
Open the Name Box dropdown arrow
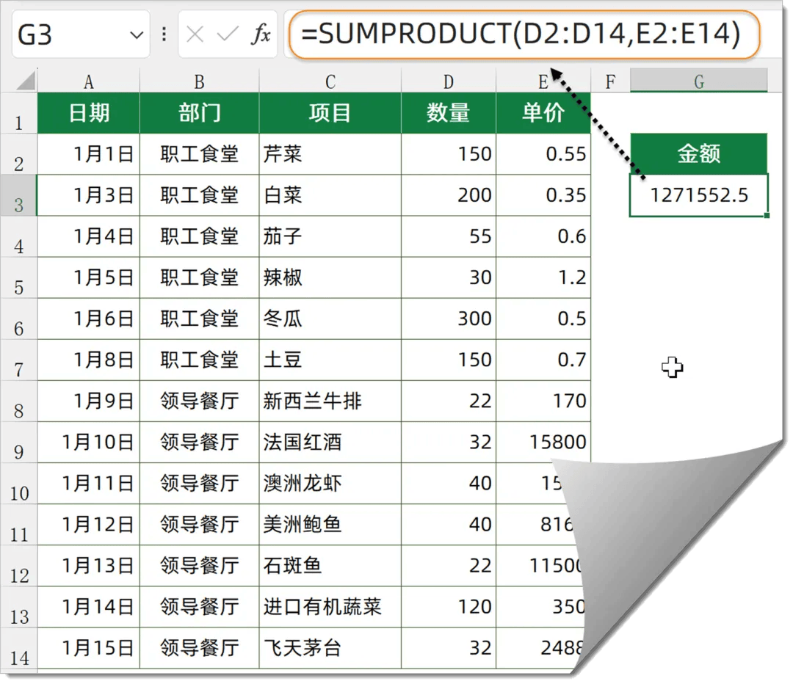pyautogui.click(x=136, y=35)
